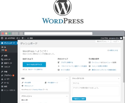Click the コメント comment icon in sidebar
125x103 pixels.
click(2, 67)
